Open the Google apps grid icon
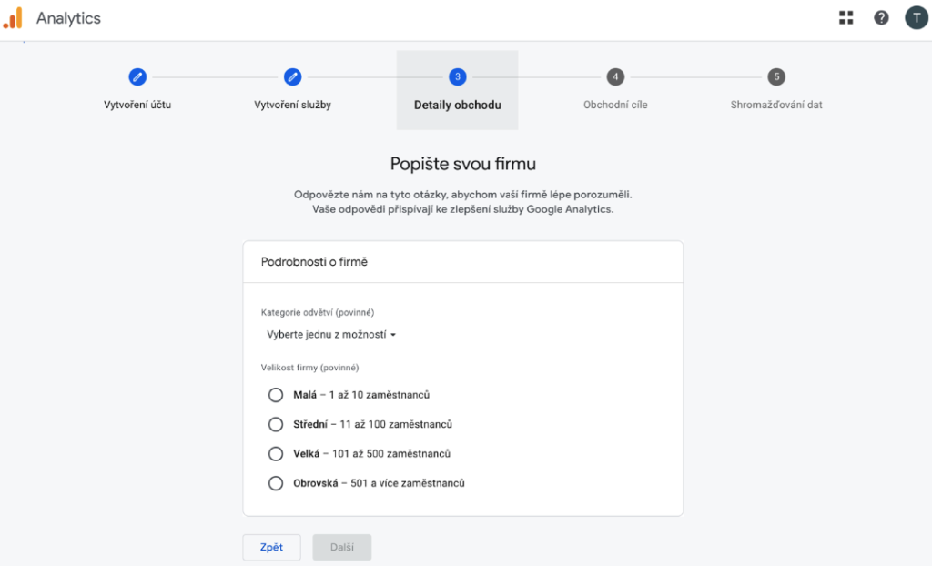This screenshot has height=566, width=932. click(x=846, y=18)
